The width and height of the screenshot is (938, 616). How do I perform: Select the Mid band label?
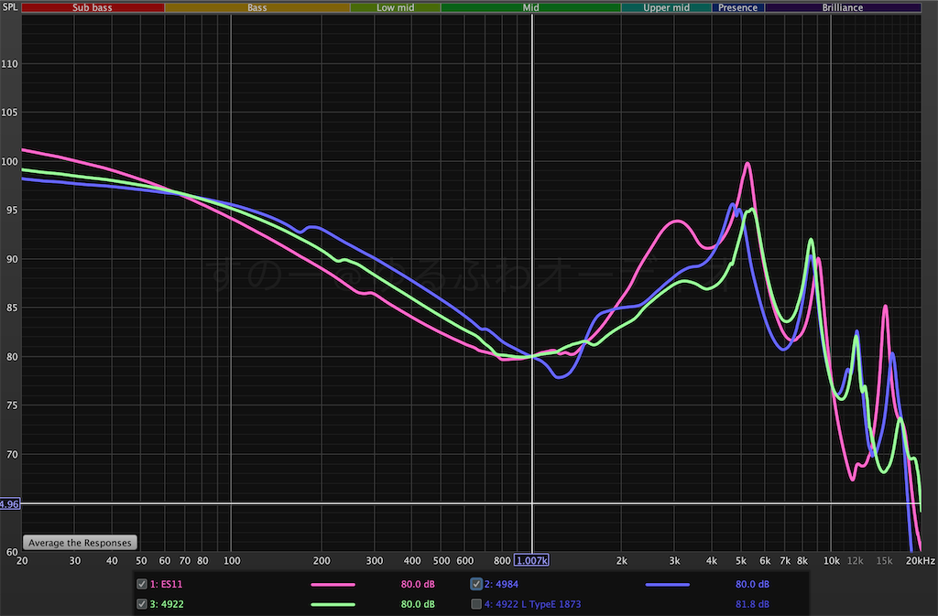click(530, 7)
